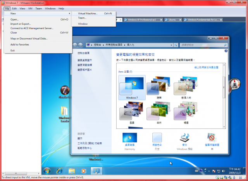The width and height of the screenshot is (248, 181).
Task: Click the guest tray blue help icon
Action: 201,171
